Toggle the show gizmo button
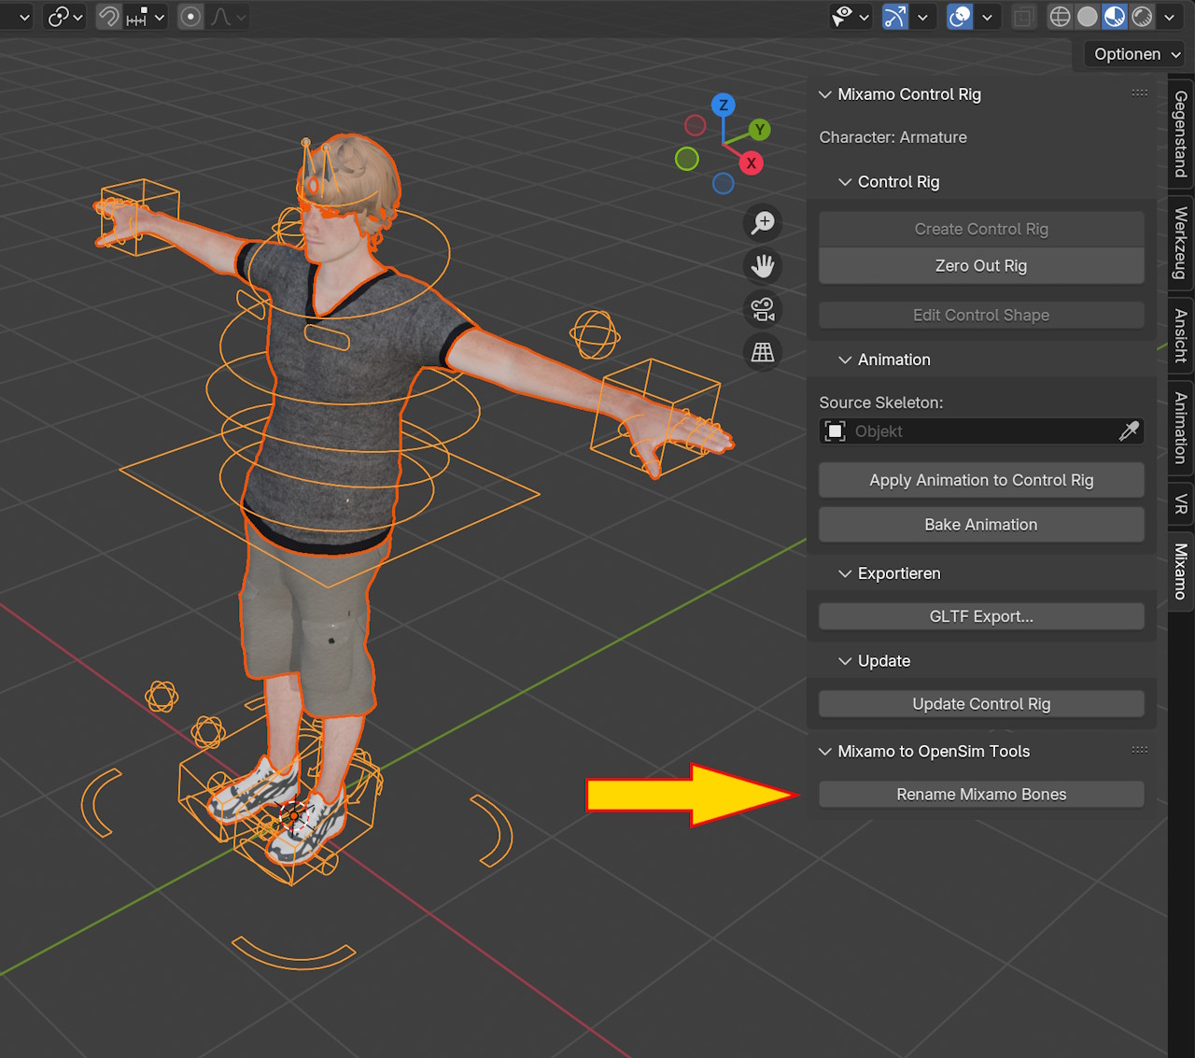The image size is (1195, 1058). (x=895, y=17)
